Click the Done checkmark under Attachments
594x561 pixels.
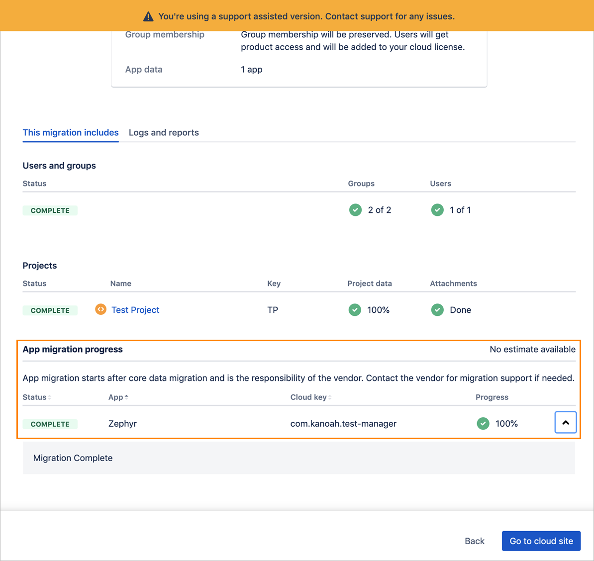point(437,309)
